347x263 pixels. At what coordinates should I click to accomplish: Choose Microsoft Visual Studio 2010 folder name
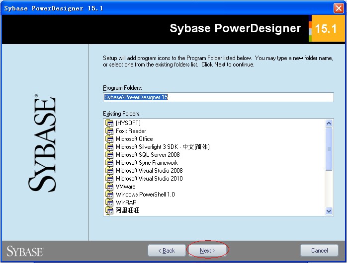click(149, 179)
